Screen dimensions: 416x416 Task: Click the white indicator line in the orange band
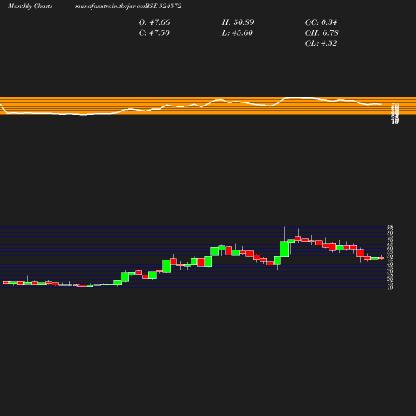pyautogui.click(x=191, y=106)
